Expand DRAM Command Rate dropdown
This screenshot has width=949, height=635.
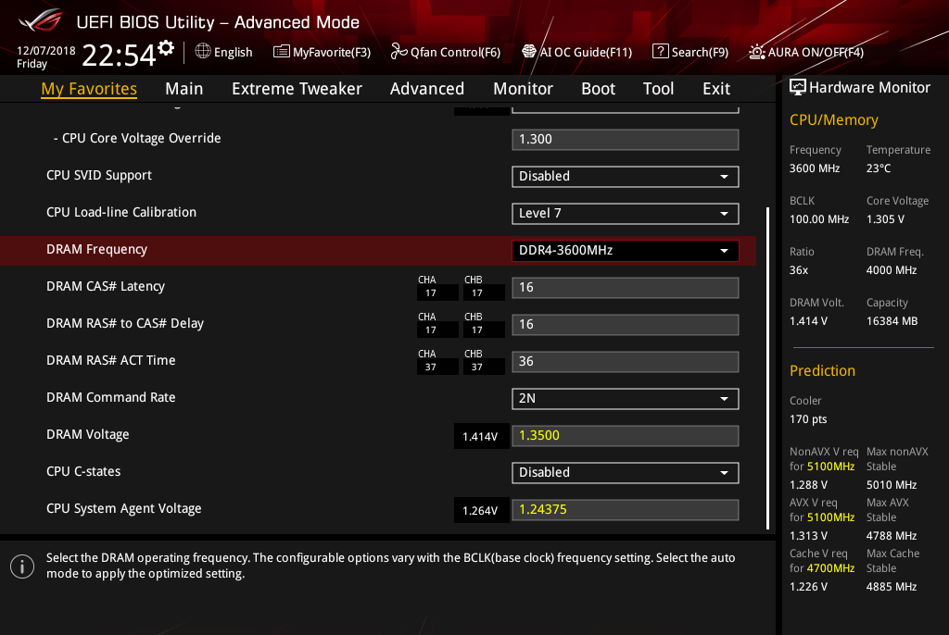pyautogui.click(x=626, y=399)
